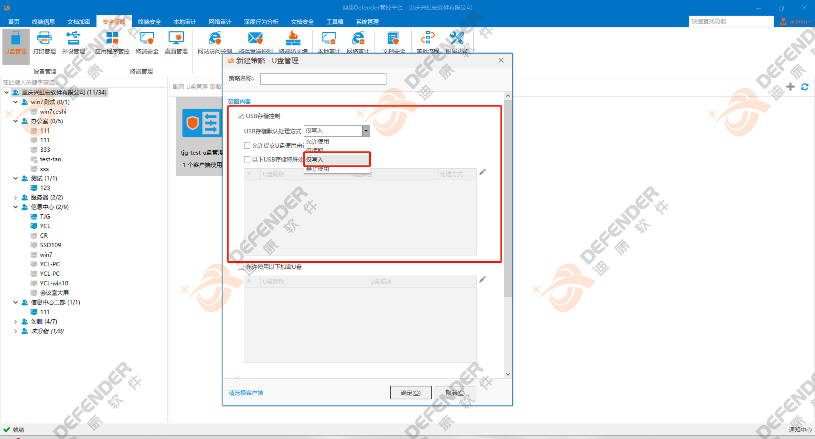Viewport: 815px width, 439px height.
Task: Choose 禁止使用 from the dropdown list
Action: (x=337, y=169)
